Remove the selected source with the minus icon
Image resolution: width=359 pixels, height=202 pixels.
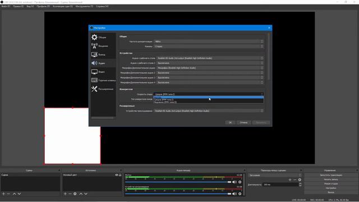[x=70, y=194]
